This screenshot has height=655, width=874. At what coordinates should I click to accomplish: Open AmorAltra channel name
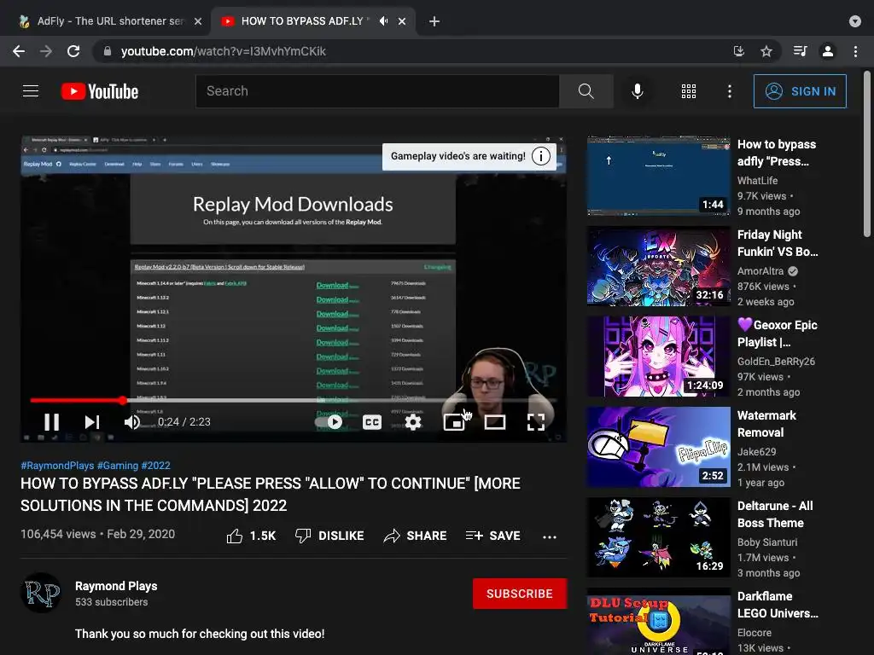[x=760, y=271]
